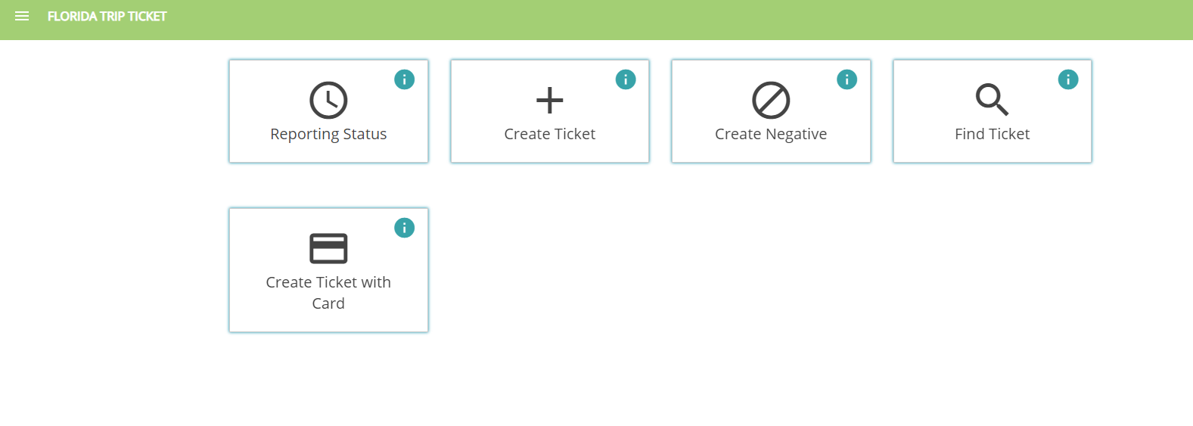
Task: Click the clock icon for Reporting Status
Action: (x=328, y=100)
